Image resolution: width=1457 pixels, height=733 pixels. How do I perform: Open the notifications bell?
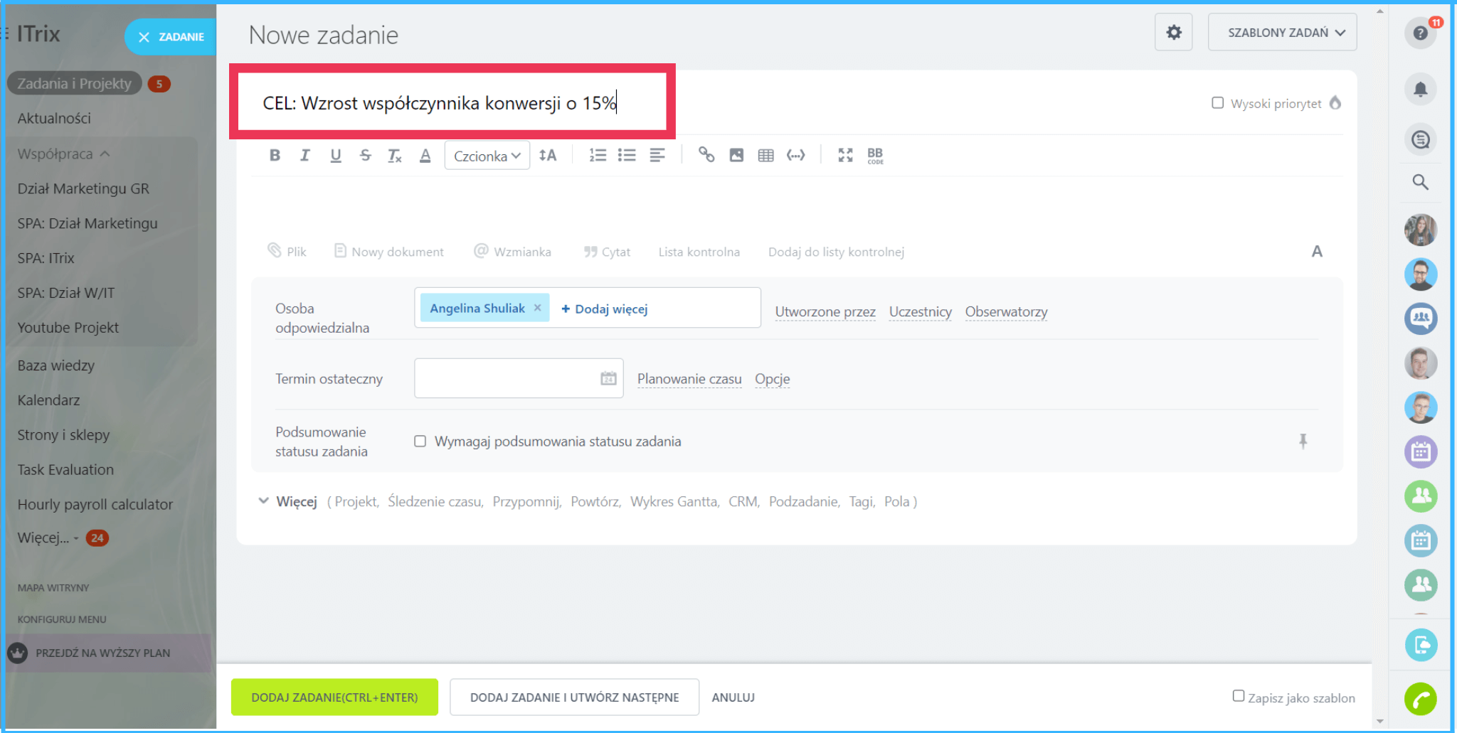(1420, 89)
